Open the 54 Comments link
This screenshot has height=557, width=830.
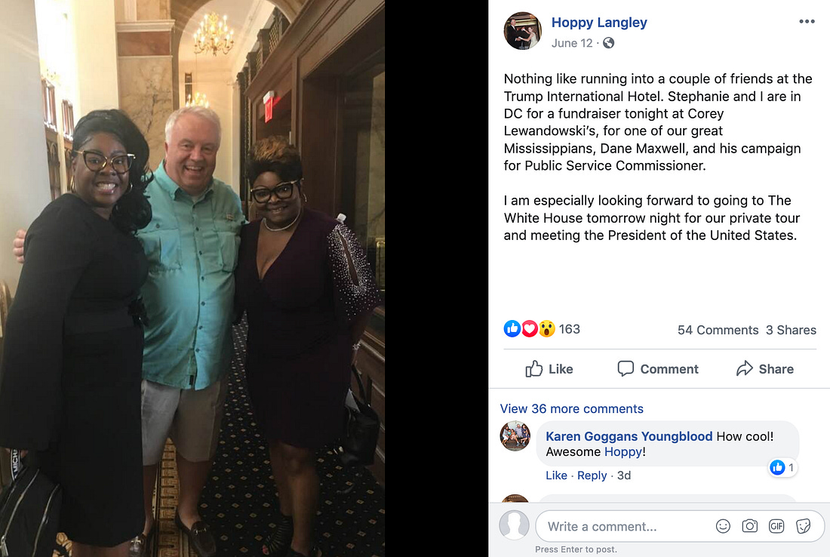tap(718, 330)
